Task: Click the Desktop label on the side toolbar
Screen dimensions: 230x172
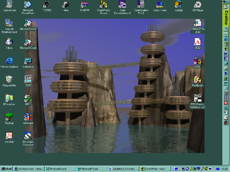Action: (226, 18)
